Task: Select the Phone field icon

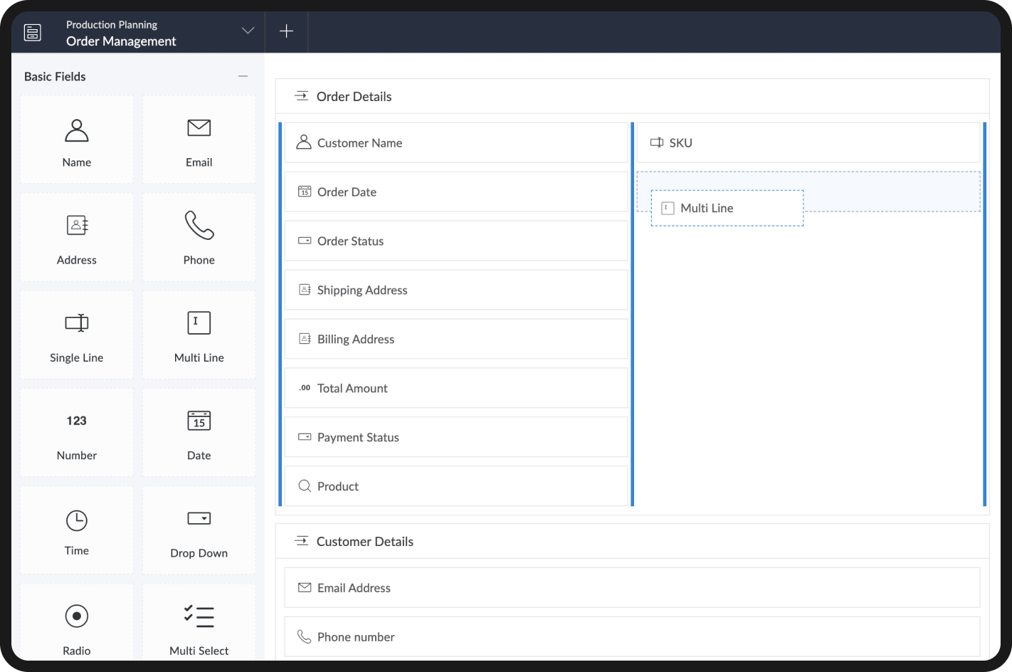Action: [x=199, y=226]
